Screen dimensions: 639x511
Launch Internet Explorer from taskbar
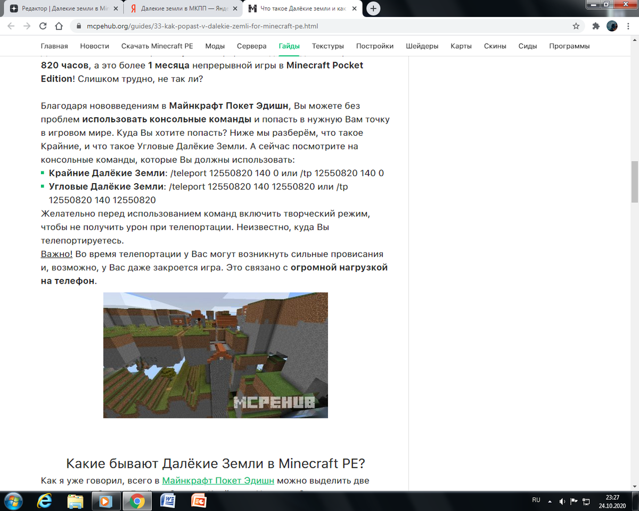click(44, 501)
